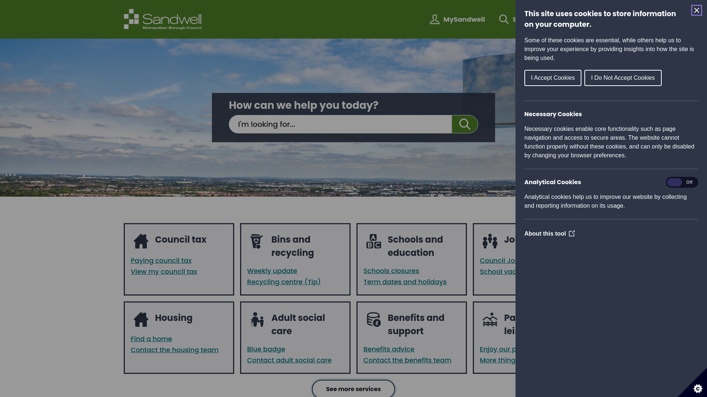
Task: Click the Adult social care icon
Action: [257, 319]
